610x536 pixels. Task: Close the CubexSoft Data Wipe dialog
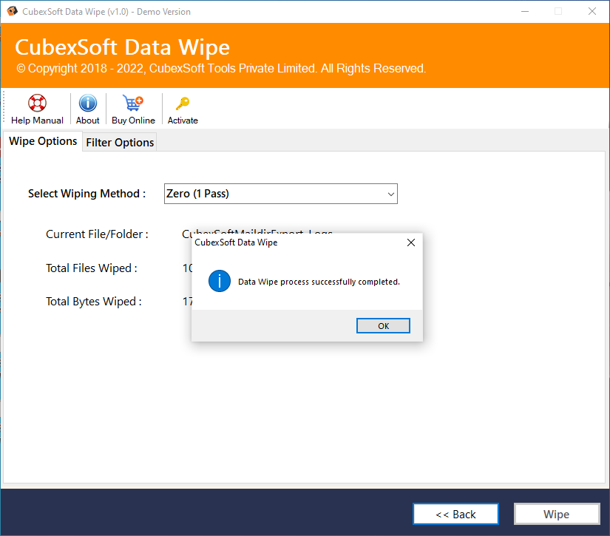[x=411, y=242]
